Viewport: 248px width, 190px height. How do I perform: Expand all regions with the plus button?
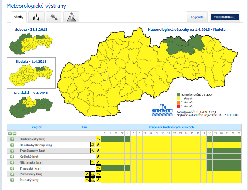10,133
